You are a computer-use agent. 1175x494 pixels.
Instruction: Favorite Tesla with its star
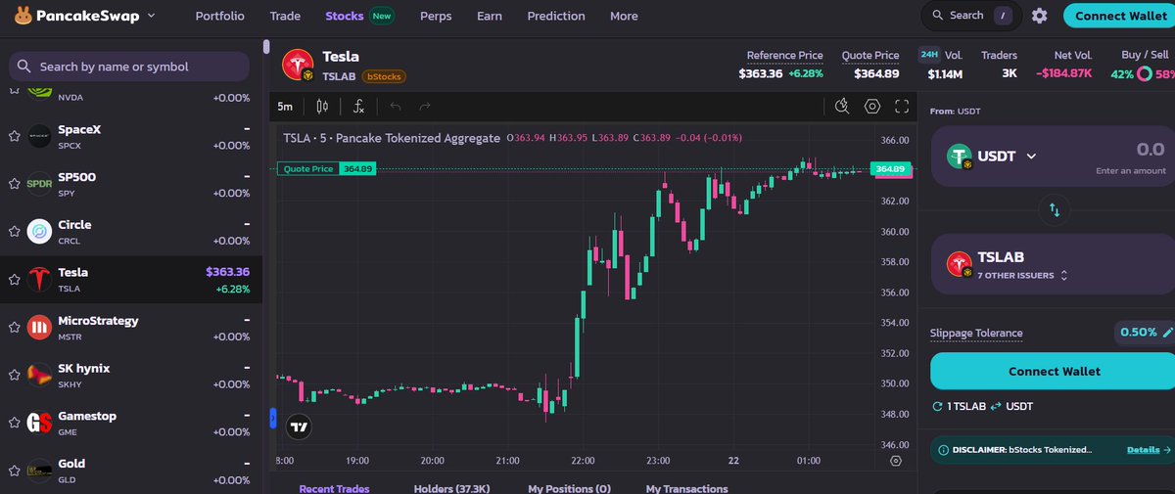tap(14, 280)
